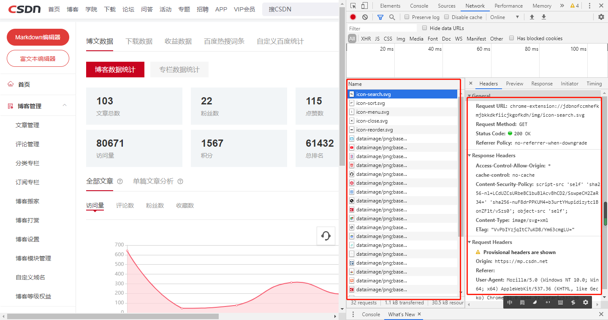Enable Hide data URLs filter

[x=424, y=28]
